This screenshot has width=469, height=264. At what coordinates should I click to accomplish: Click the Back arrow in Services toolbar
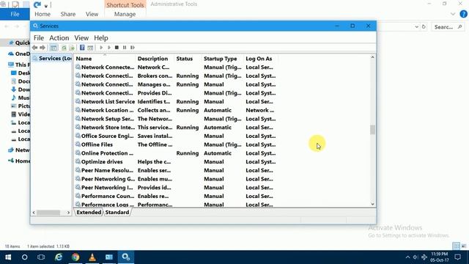(34, 48)
